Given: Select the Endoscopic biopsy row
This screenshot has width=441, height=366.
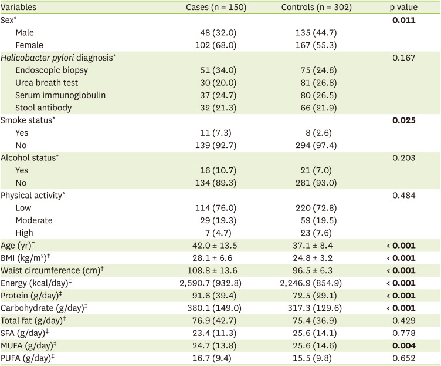Looking at the screenshot, I should tap(50, 70).
